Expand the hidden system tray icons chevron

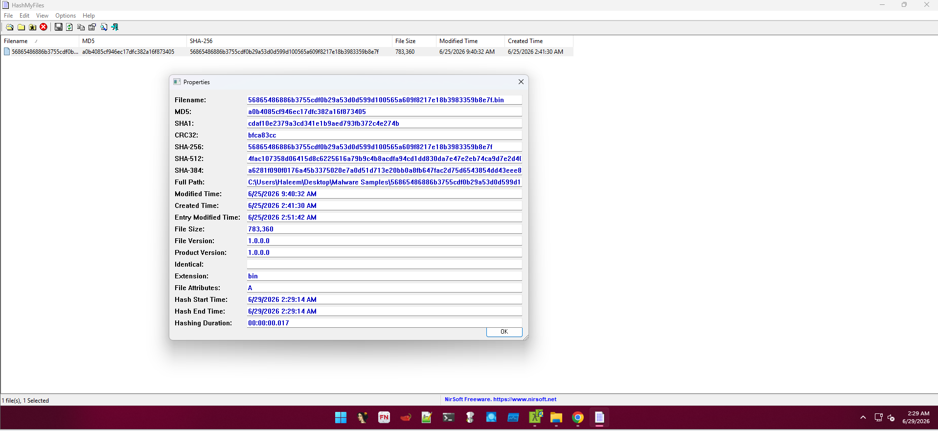point(863,417)
